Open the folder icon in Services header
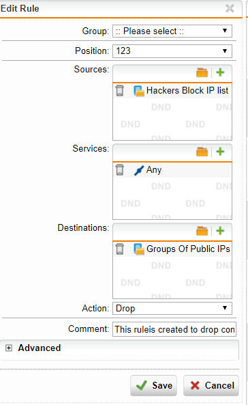The width and height of the screenshot is (248, 405). tap(202, 152)
